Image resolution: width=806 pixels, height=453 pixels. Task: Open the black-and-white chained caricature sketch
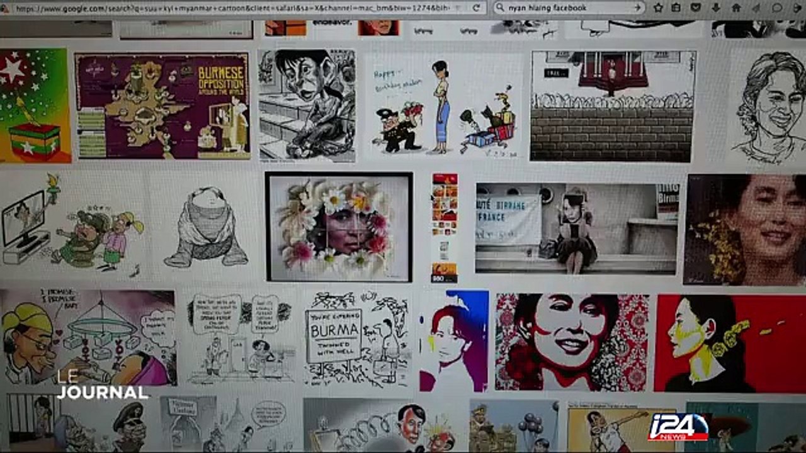(307, 104)
